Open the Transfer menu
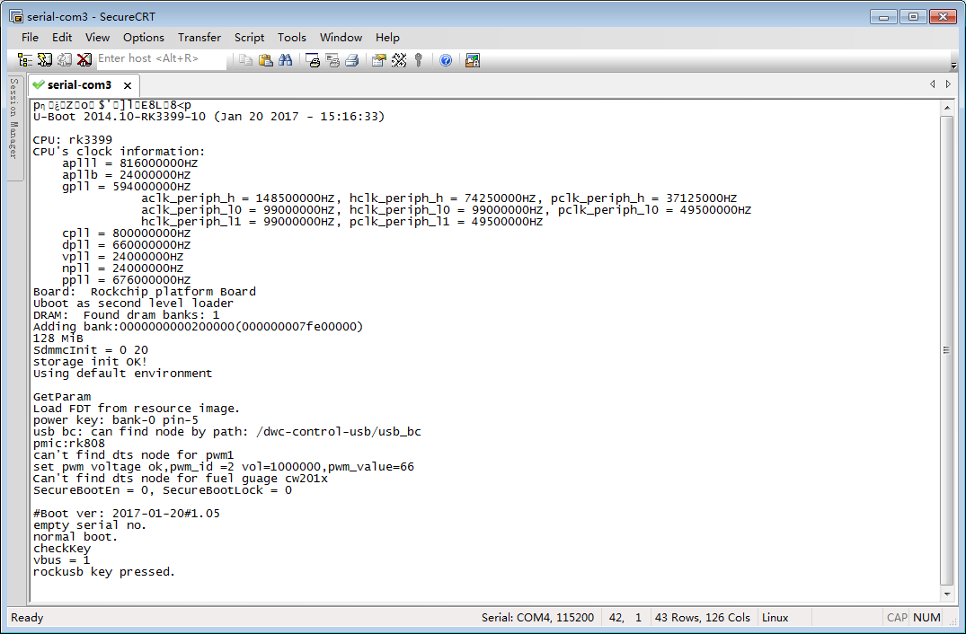This screenshot has height=634, width=966. 199,37
